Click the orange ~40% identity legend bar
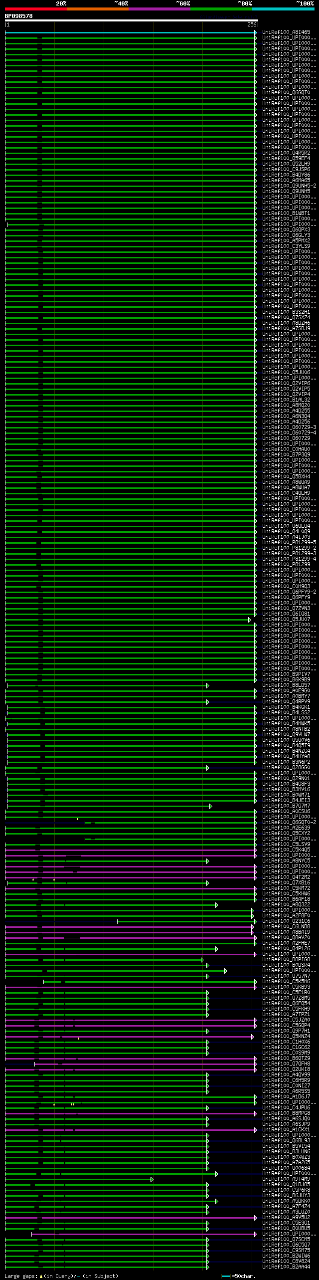This screenshot has width=319, height=1280. click(98, 9)
